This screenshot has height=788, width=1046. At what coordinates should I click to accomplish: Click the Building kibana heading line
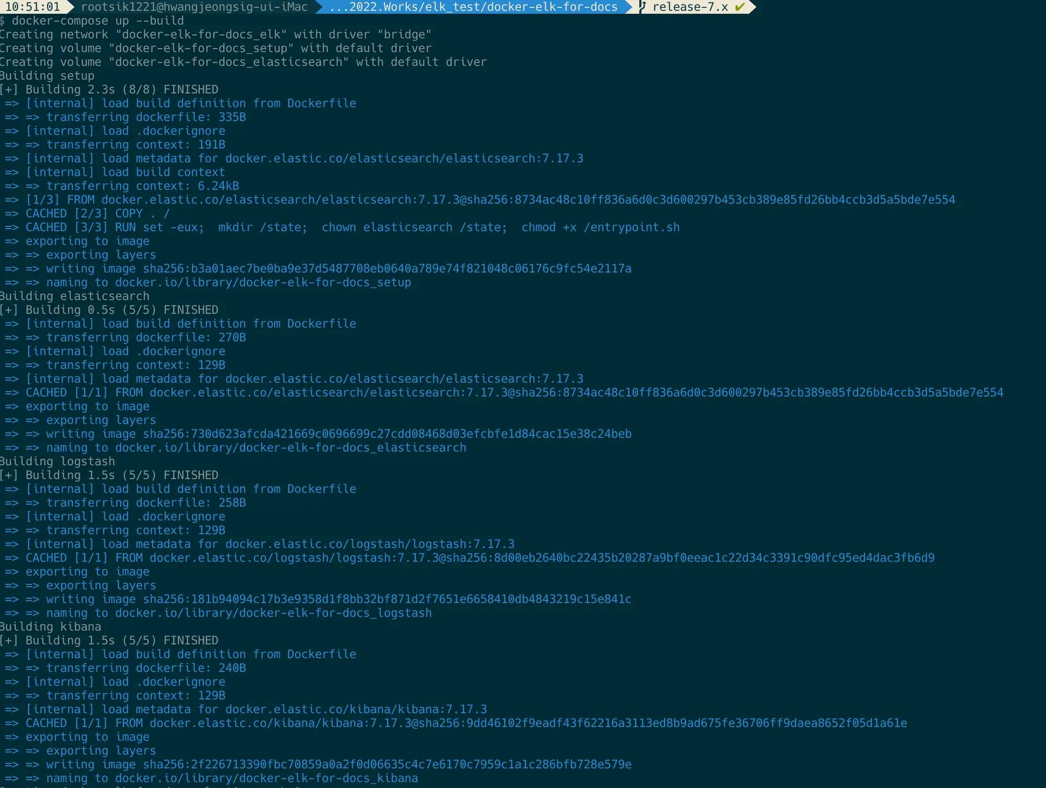[x=51, y=626]
